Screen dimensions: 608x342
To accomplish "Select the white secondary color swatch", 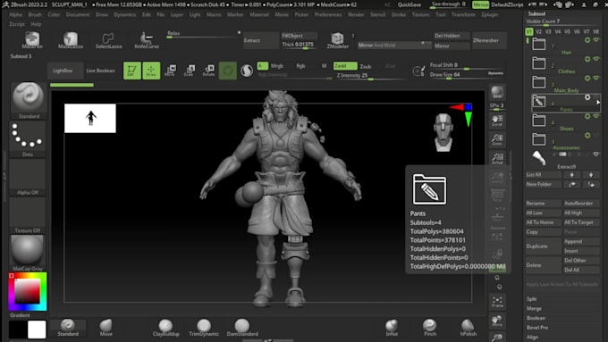I will [x=37, y=329].
